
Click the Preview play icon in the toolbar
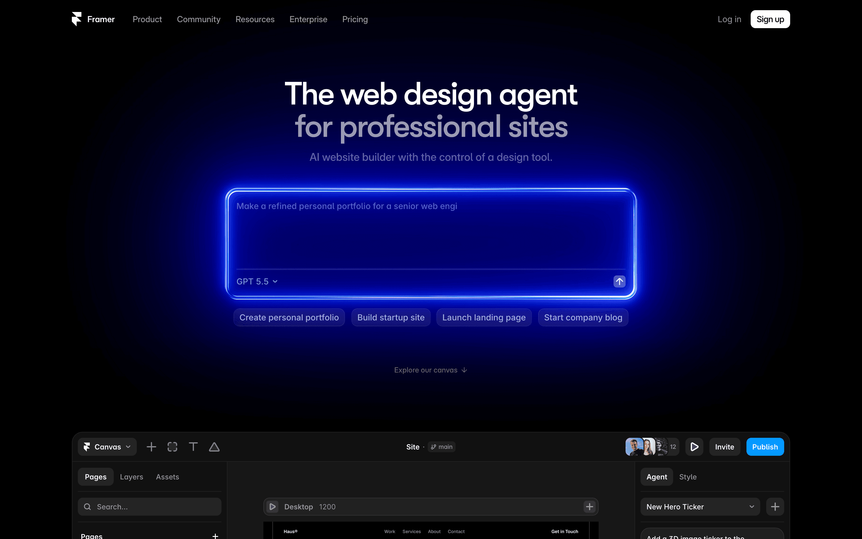(694, 447)
